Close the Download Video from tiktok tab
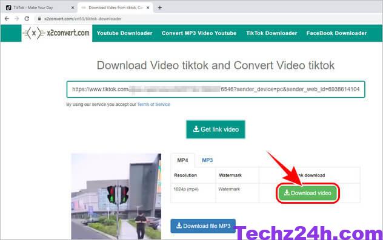The height and width of the screenshot is (240, 383). pyautogui.click(x=148, y=7)
